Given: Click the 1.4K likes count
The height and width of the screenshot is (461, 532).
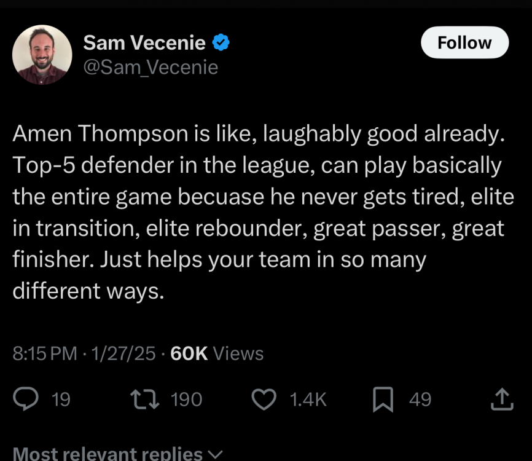Looking at the screenshot, I should (x=308, y=400).
